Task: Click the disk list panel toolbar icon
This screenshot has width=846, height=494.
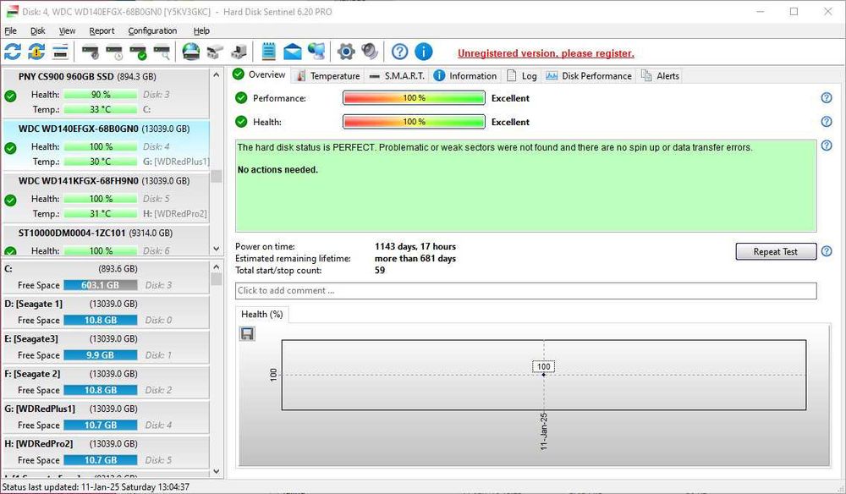Action: click(60, 52)
